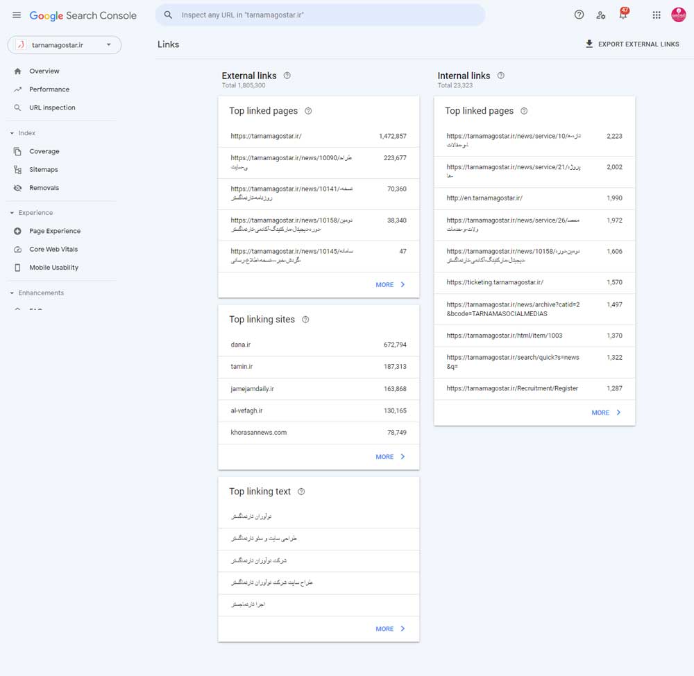Image resolution: width=694 pixels, height=676 pixels.
Task: Open the Google apps grid
Action: coord(657,15)
